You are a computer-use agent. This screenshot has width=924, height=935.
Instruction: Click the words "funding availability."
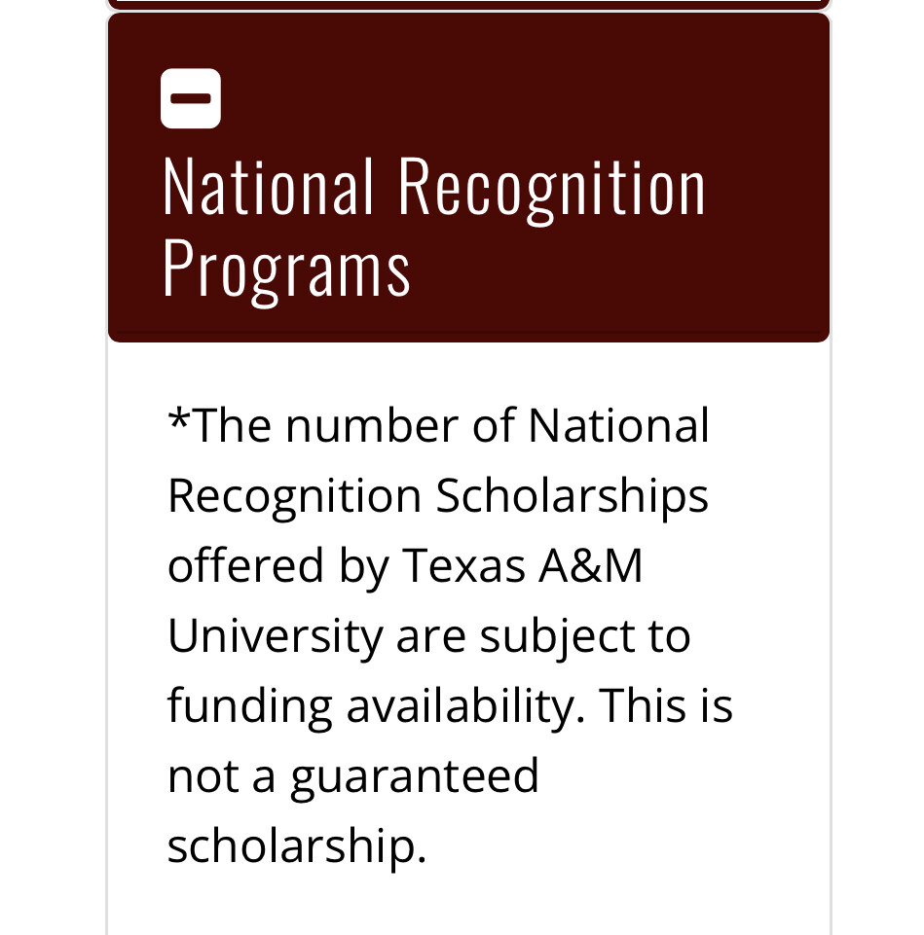[x=377, y=706]
